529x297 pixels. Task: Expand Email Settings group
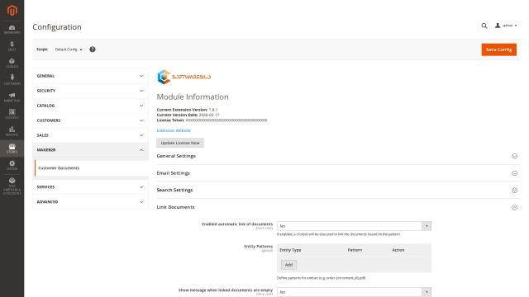pos(338,173)
